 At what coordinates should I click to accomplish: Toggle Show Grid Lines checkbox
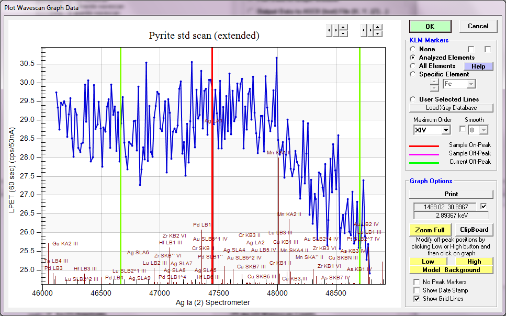click(x=417, y=299)
